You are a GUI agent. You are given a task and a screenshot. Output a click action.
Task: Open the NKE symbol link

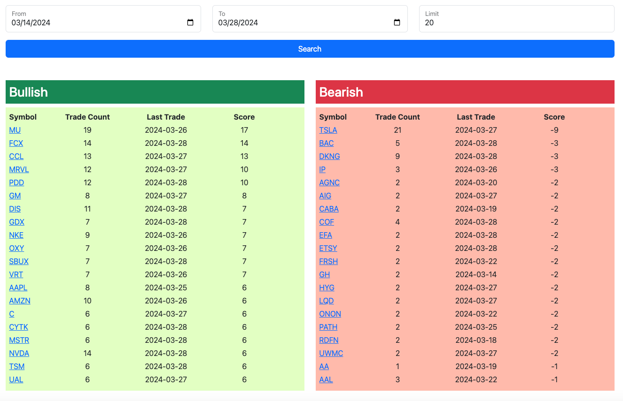click(x=16, y=235)
